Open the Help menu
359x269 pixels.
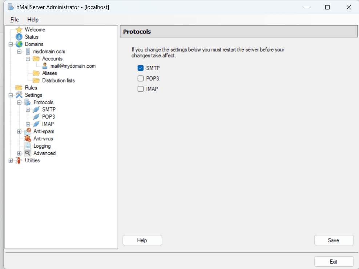(33, 20)
